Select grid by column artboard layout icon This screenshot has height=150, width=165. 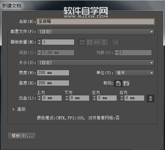tap(90, 42)
